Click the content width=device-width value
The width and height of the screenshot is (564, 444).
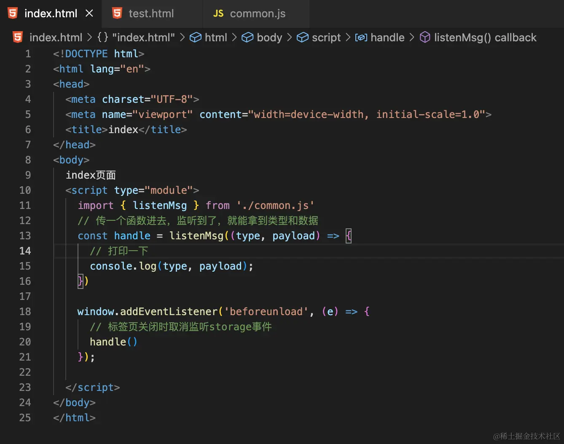tap(308, 115)
